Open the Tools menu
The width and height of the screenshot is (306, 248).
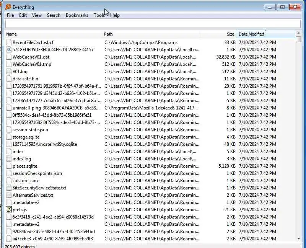coord(99,15)
